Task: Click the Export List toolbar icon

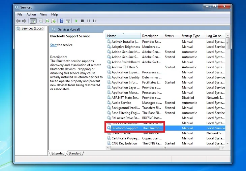Action: (53, 21)
